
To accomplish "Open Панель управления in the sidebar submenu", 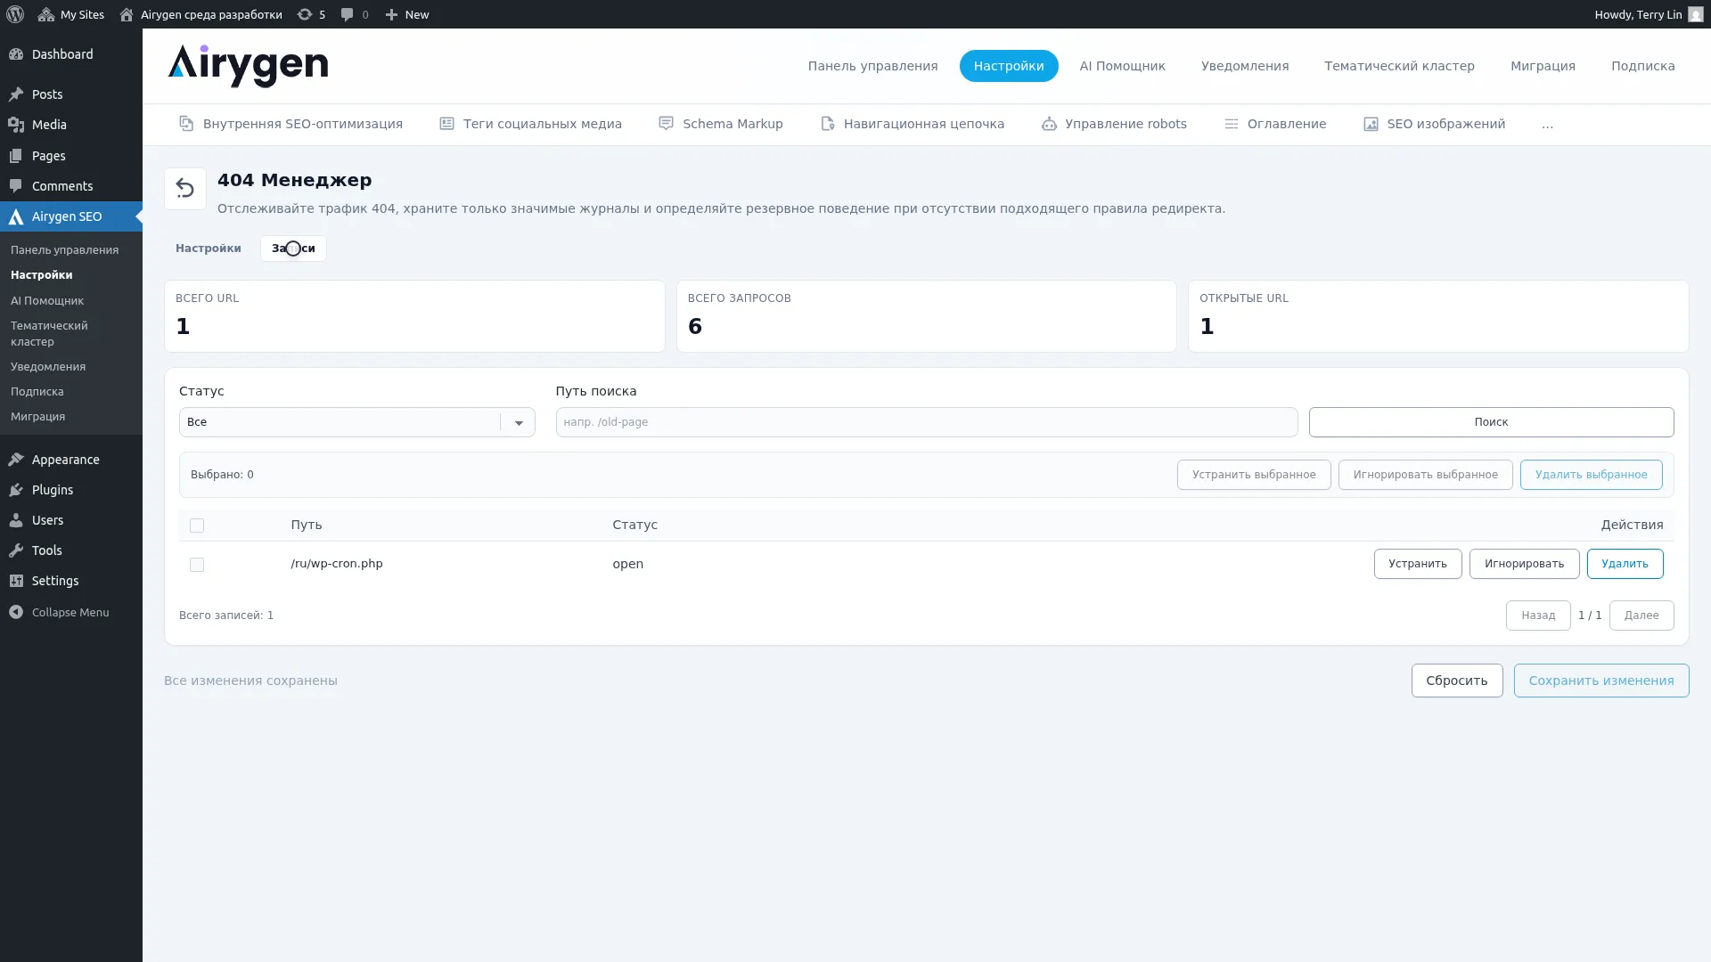I will point(64,250).
